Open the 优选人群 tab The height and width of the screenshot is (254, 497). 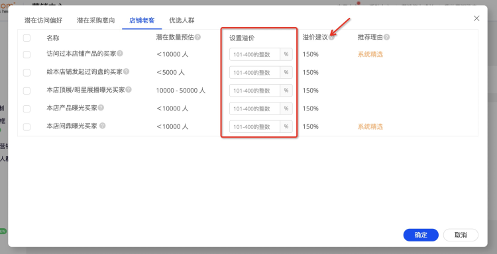coord(182,21)
